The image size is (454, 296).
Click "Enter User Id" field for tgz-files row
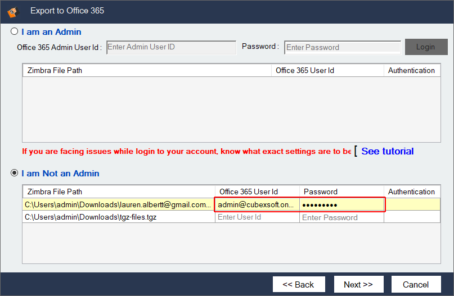(257, 217)
